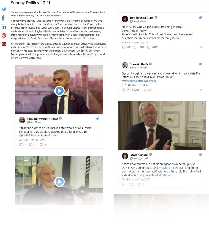Open info icon on Dominic Raab tweet

200,90
